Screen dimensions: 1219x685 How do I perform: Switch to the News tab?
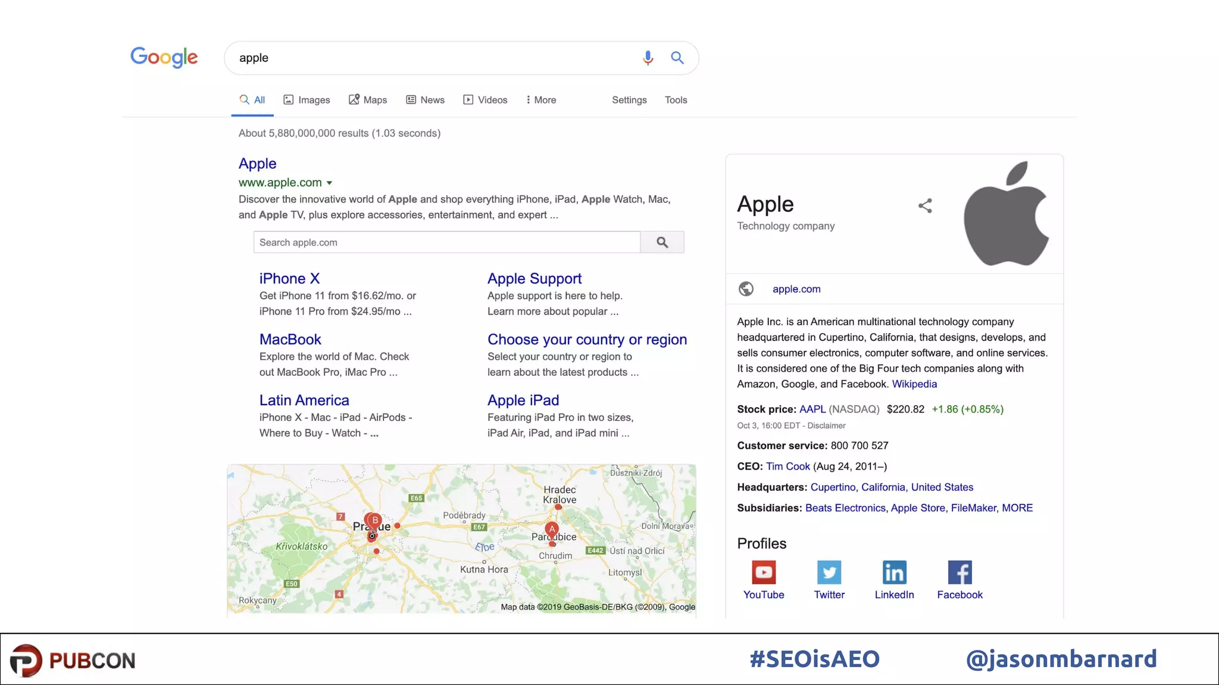(x=425, y=100)
